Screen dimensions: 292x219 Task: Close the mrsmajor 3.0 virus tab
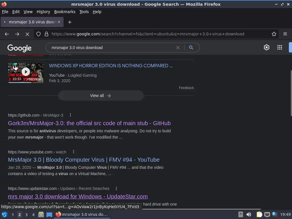coord(59,22)
